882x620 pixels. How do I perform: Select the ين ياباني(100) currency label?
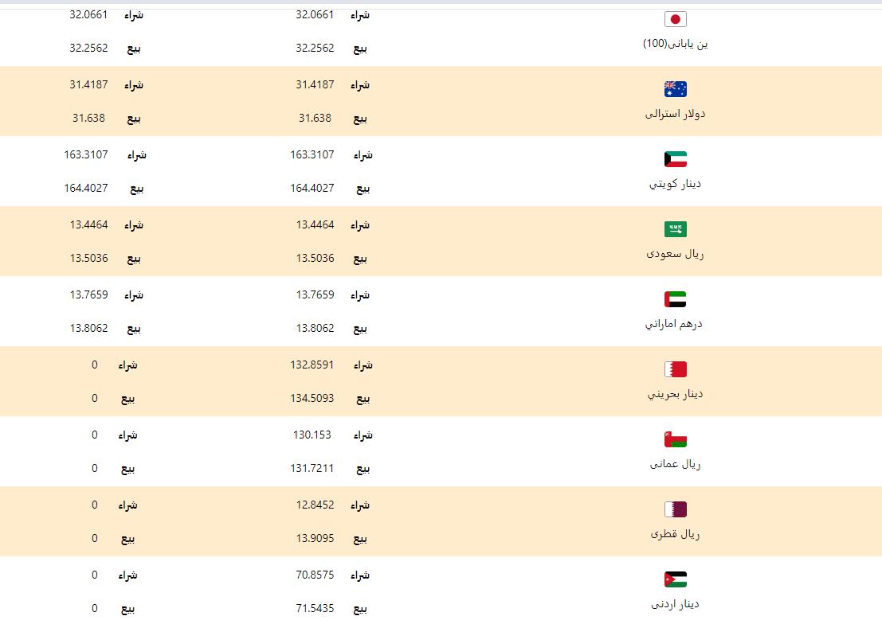(675, 44)
